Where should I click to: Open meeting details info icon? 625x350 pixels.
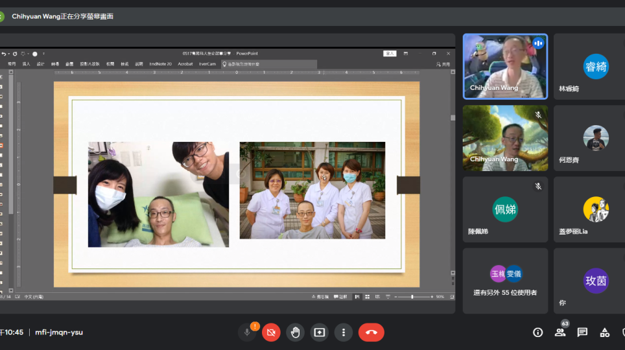[x=537, y=332]
